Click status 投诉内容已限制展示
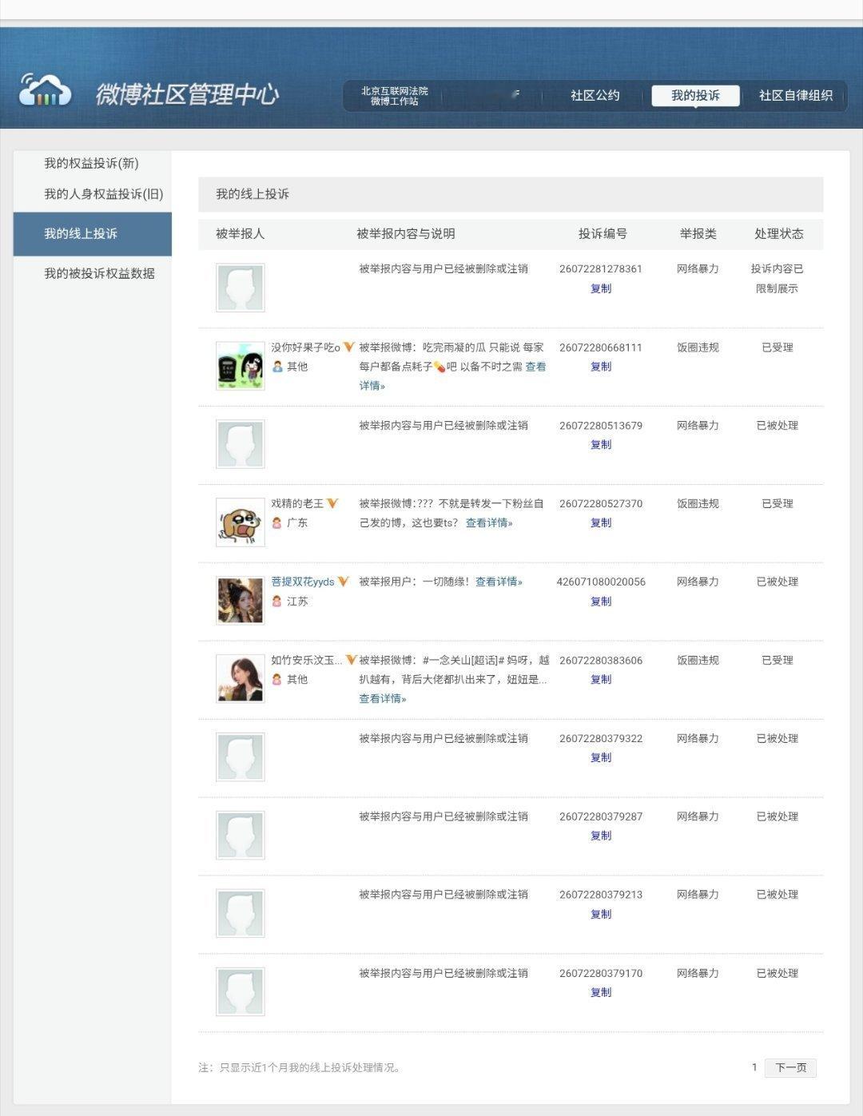The image size is (863, 1116). click(777, 279)
